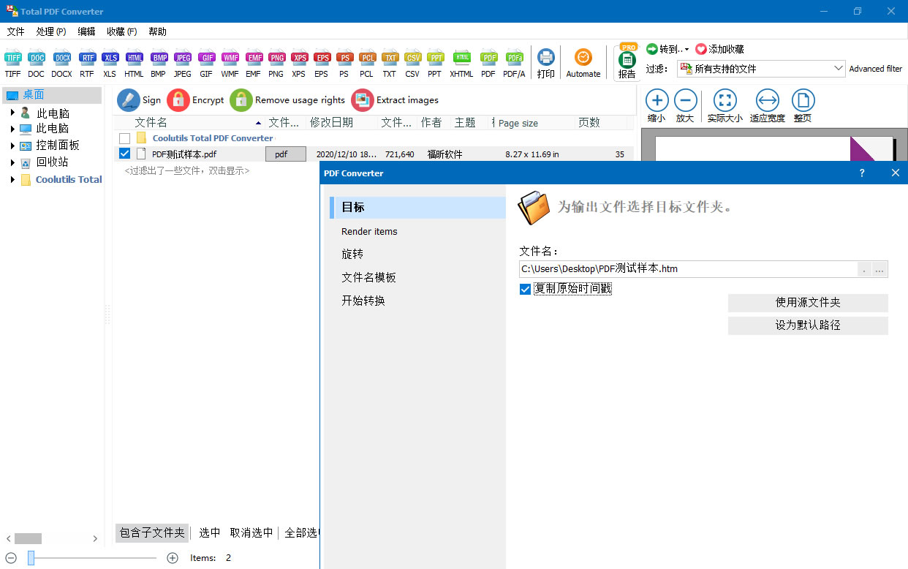Open the 转到 dropdown arrow
Viewport: 908px width, 569px height.
[x=686, y=50]
